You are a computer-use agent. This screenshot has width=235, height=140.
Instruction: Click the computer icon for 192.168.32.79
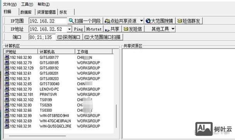(x=7, y=63)
